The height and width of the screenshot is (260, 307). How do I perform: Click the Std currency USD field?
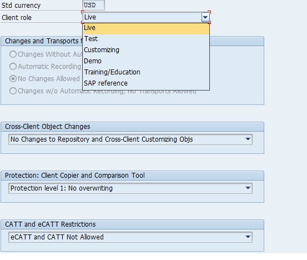[93, 5]
